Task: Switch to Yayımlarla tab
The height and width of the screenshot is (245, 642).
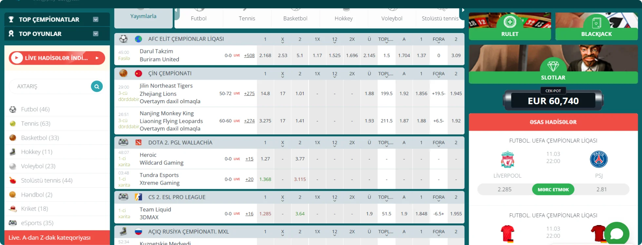Action: (x=143, y=16)
